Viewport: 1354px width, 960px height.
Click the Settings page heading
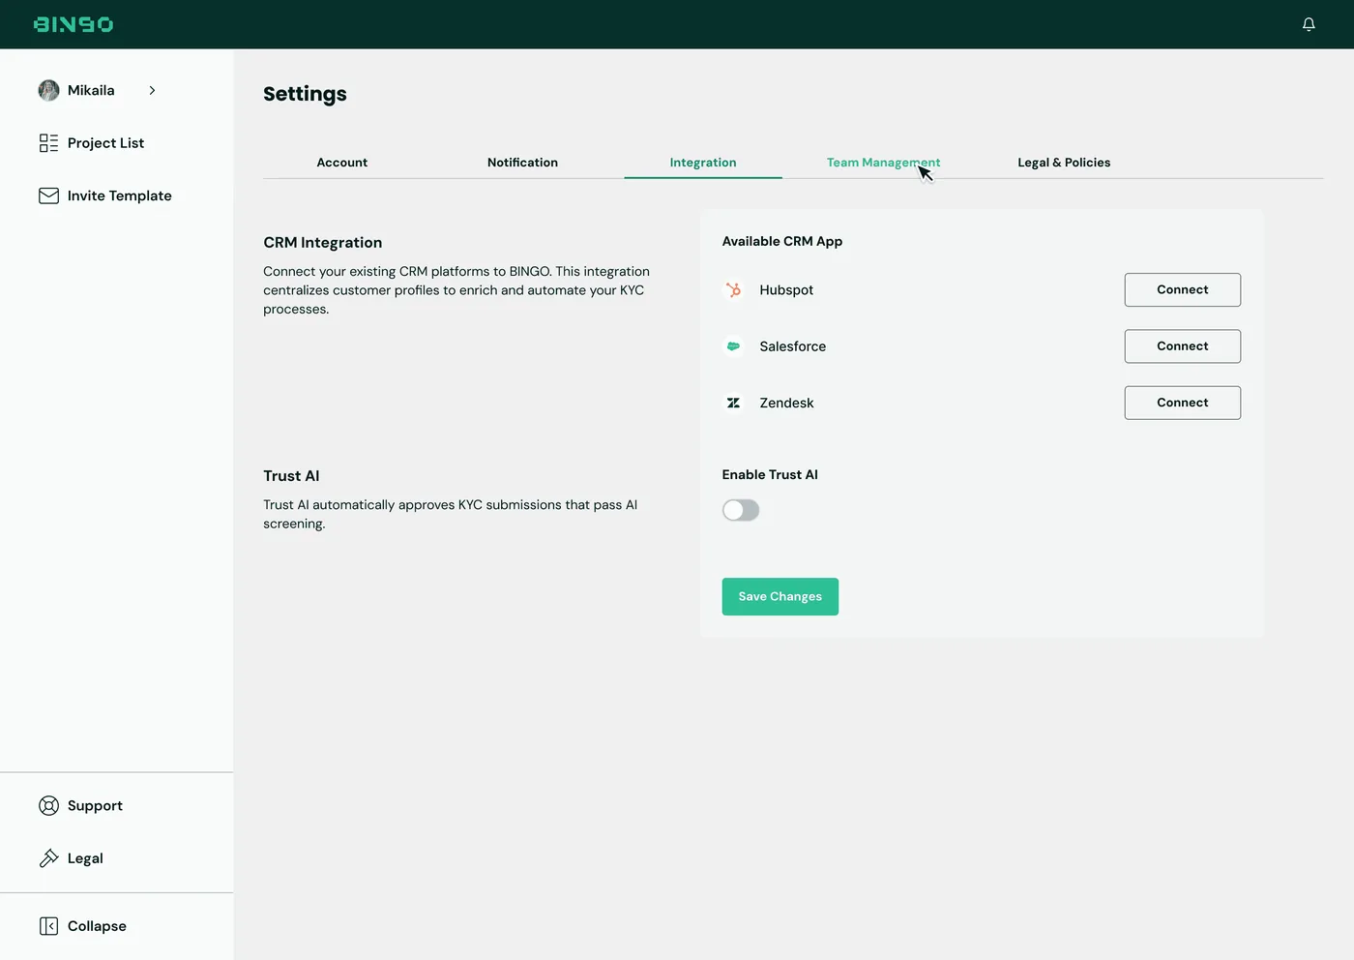305,94
